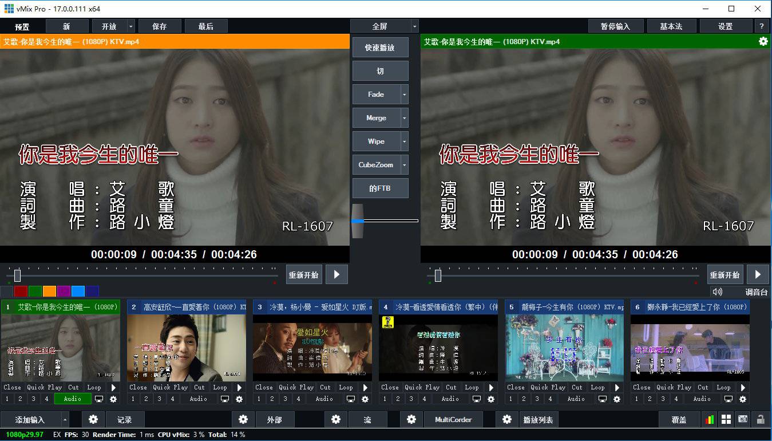Screen dimensions: 772x441
Task: Play the preview video
Action: click(336, 274)
